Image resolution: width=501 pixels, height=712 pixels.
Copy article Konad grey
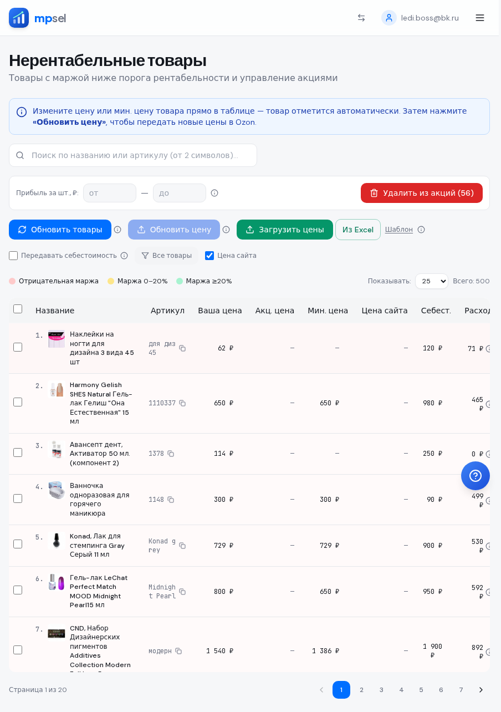pos(182,546)
